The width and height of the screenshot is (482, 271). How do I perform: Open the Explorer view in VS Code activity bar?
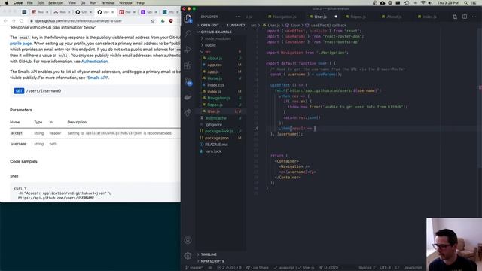(x=188, y=19)
